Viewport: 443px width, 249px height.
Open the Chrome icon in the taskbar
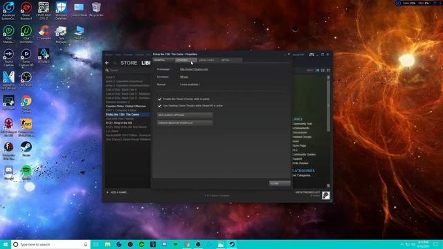[187, 244]
